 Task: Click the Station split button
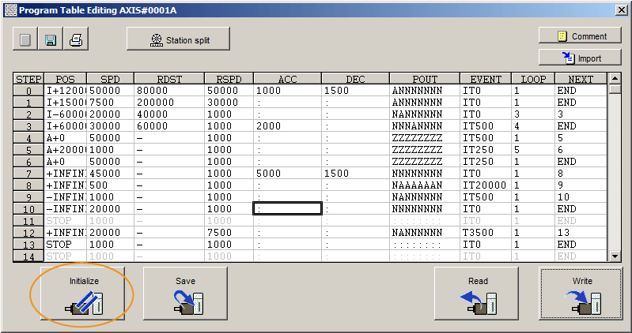pyautogui.click(x=178, y=39)
